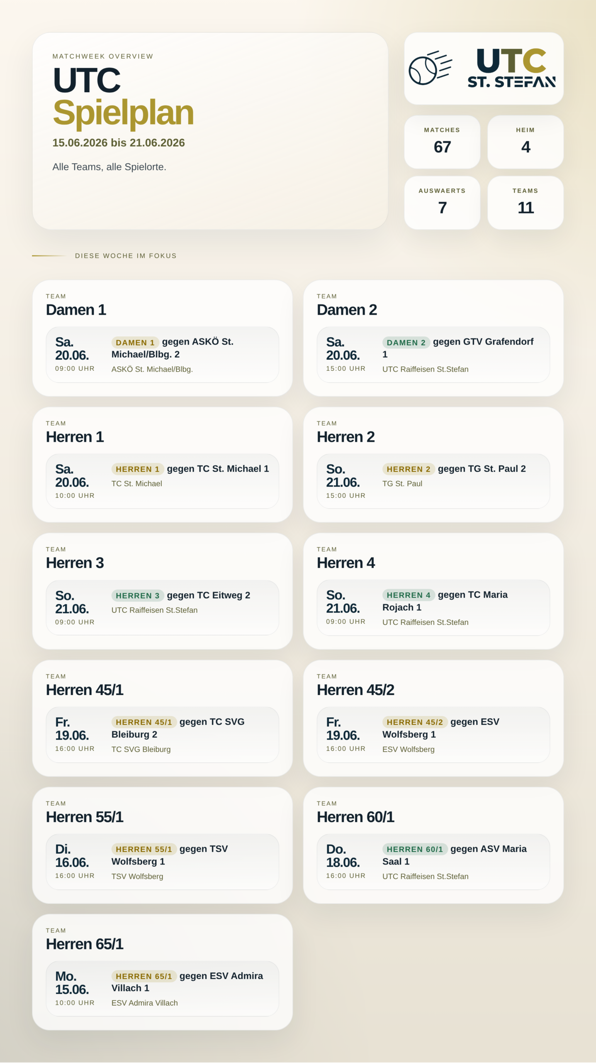This screenshot has width=596, height=1063.
Task: Click the HERREN 45/1 badge
Action: coord(144,723)
